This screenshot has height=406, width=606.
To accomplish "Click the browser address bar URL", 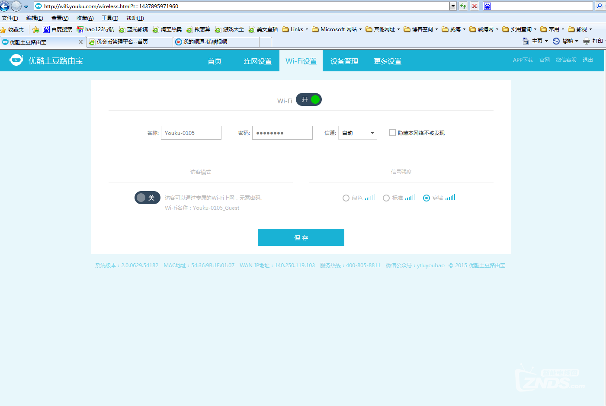I will click(x=242, y=6).
